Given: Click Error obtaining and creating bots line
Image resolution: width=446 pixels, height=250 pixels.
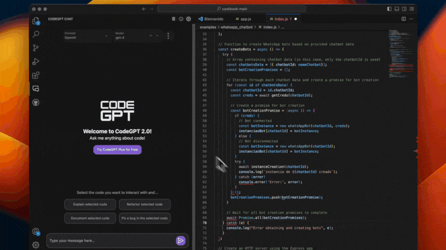Looking at the screenshot, I should (280, 228).
